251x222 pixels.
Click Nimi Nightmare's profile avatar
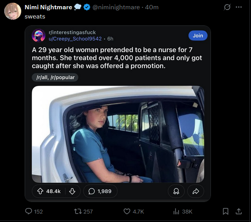point(13,11)
